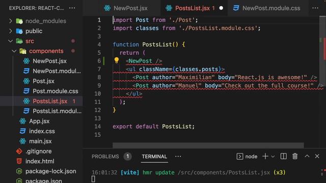Click the components folder icon
The image size is (326, 183).
(x=23, y=51)
